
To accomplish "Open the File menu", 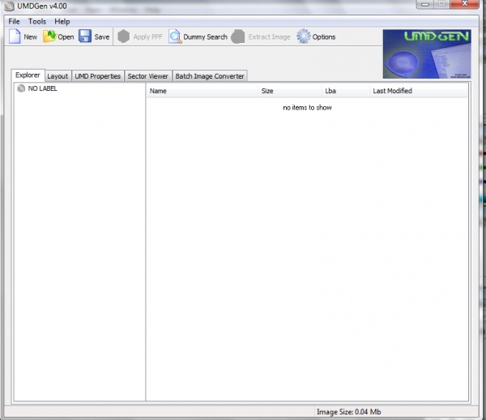I will (x=14, y=21).
